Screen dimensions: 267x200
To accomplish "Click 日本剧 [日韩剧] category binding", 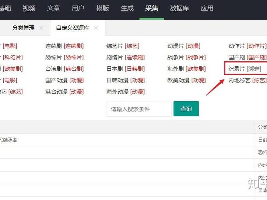I will (x=125, y=69).
